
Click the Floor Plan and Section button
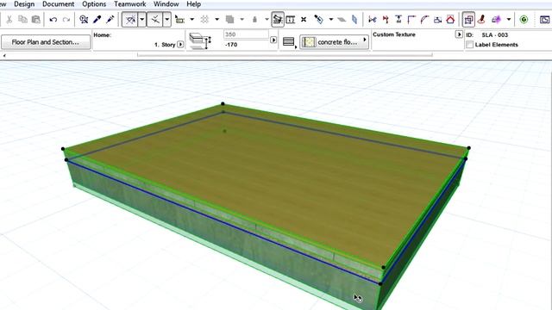click(x=46, y=42)
